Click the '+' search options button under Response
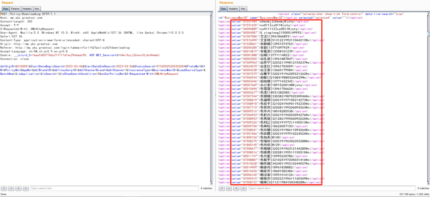 tap(236, 188)
